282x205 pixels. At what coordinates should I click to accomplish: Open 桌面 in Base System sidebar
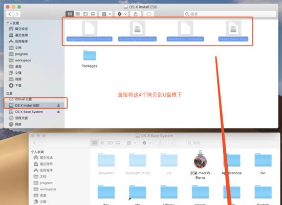click(40, 195)
